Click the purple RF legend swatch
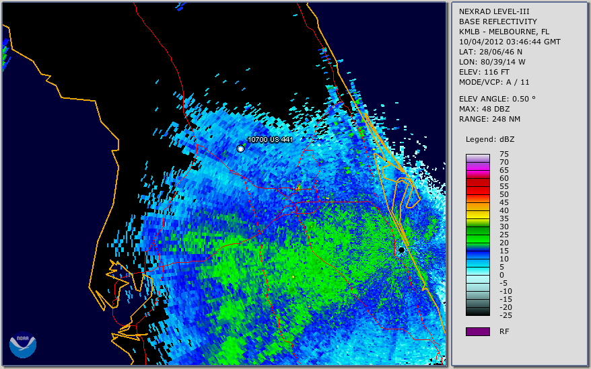This screenshot has height=369, width=591. tap(477, 331)
